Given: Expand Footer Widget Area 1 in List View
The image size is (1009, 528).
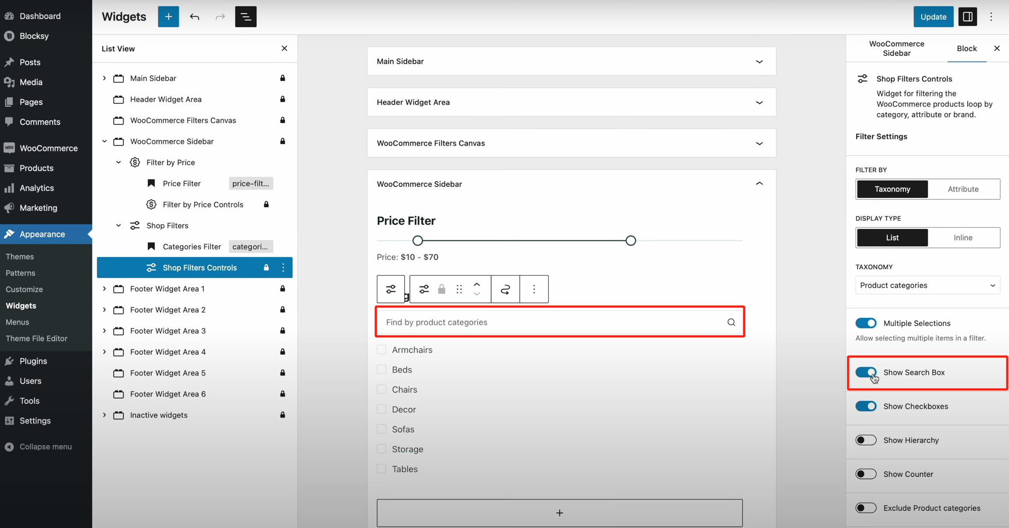Looking at the screenshot, I should pyautogui.click(x=104, y=289).
